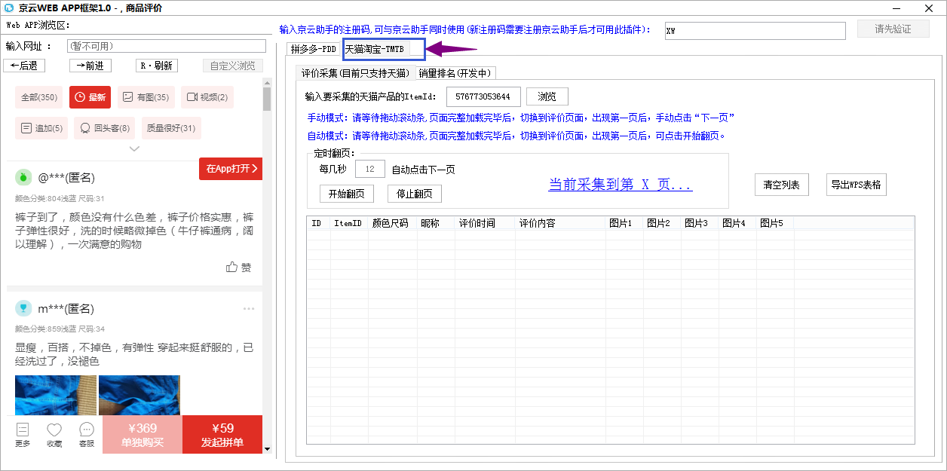The width and height of the screenshot is (947, 471).
Task: Click the 更多 icon in bottom bar
Action: coord(23,435)
